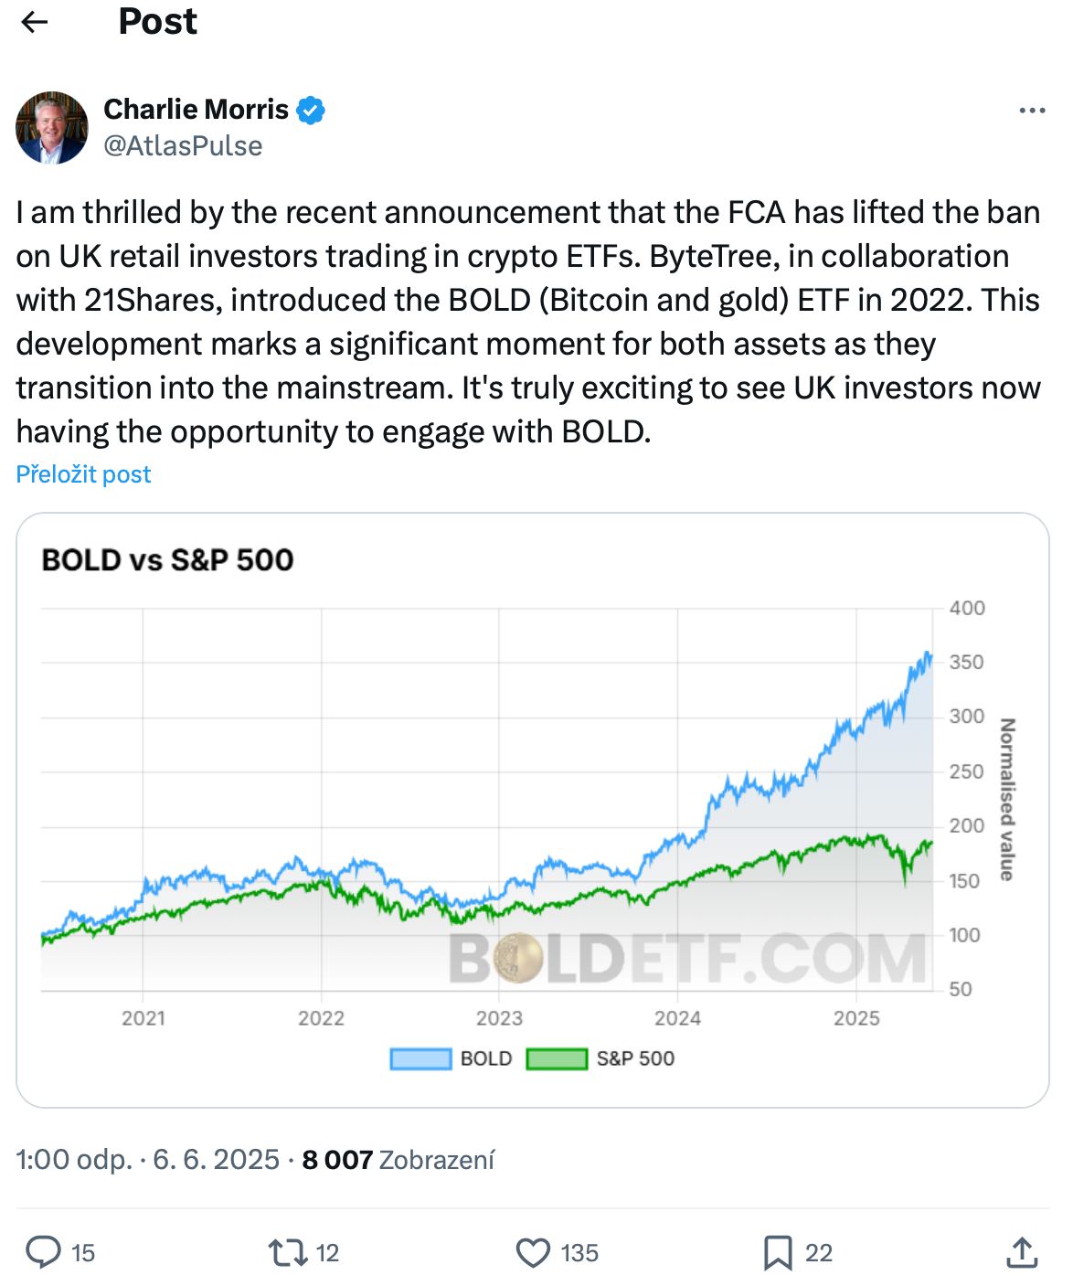Repost using the retweet arrows icon
1073x1286 pixels.
(x=287, y=1252)
